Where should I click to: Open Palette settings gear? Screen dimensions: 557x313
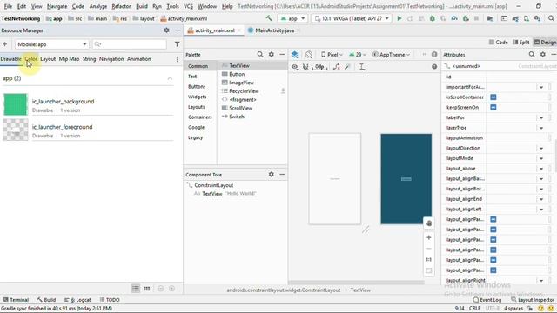tap(272, 54)
